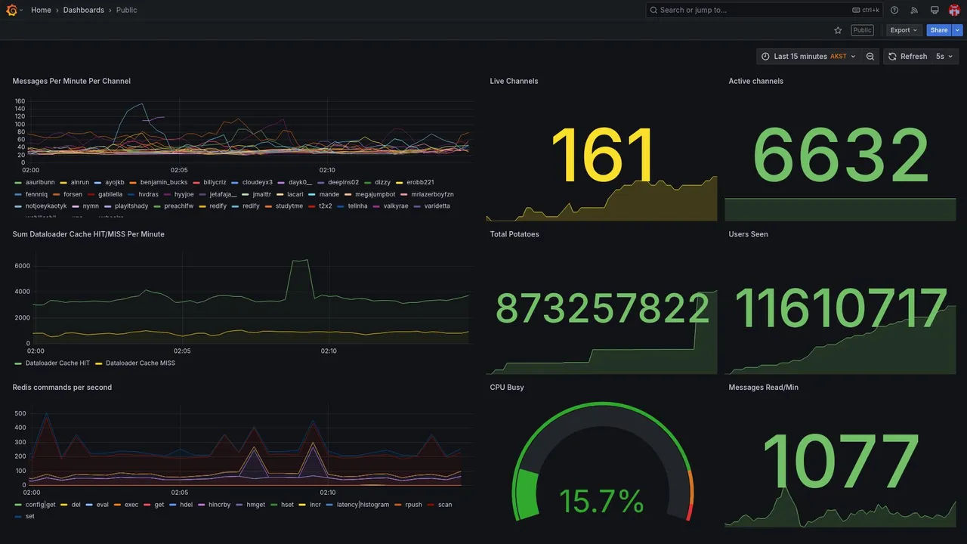Screen dimensions: 967x544
Task: Click the search magnifier icon
Action: tap(653, 10)
